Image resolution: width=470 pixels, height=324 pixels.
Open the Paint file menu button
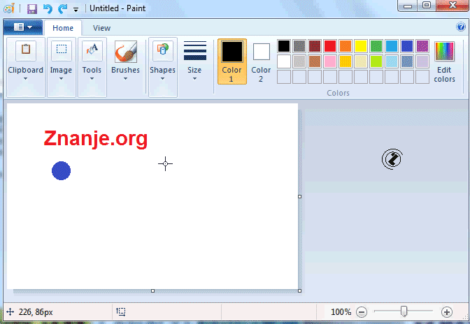point(23,27)
